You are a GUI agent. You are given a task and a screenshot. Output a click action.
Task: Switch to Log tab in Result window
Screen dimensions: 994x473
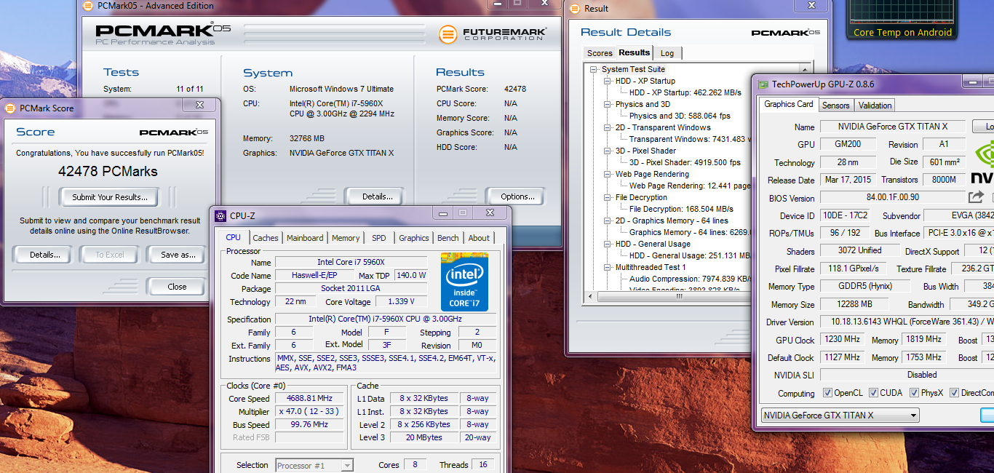667,53
